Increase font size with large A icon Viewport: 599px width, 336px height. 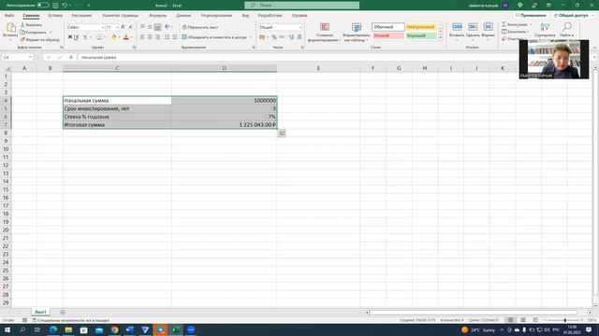(123, 27)
